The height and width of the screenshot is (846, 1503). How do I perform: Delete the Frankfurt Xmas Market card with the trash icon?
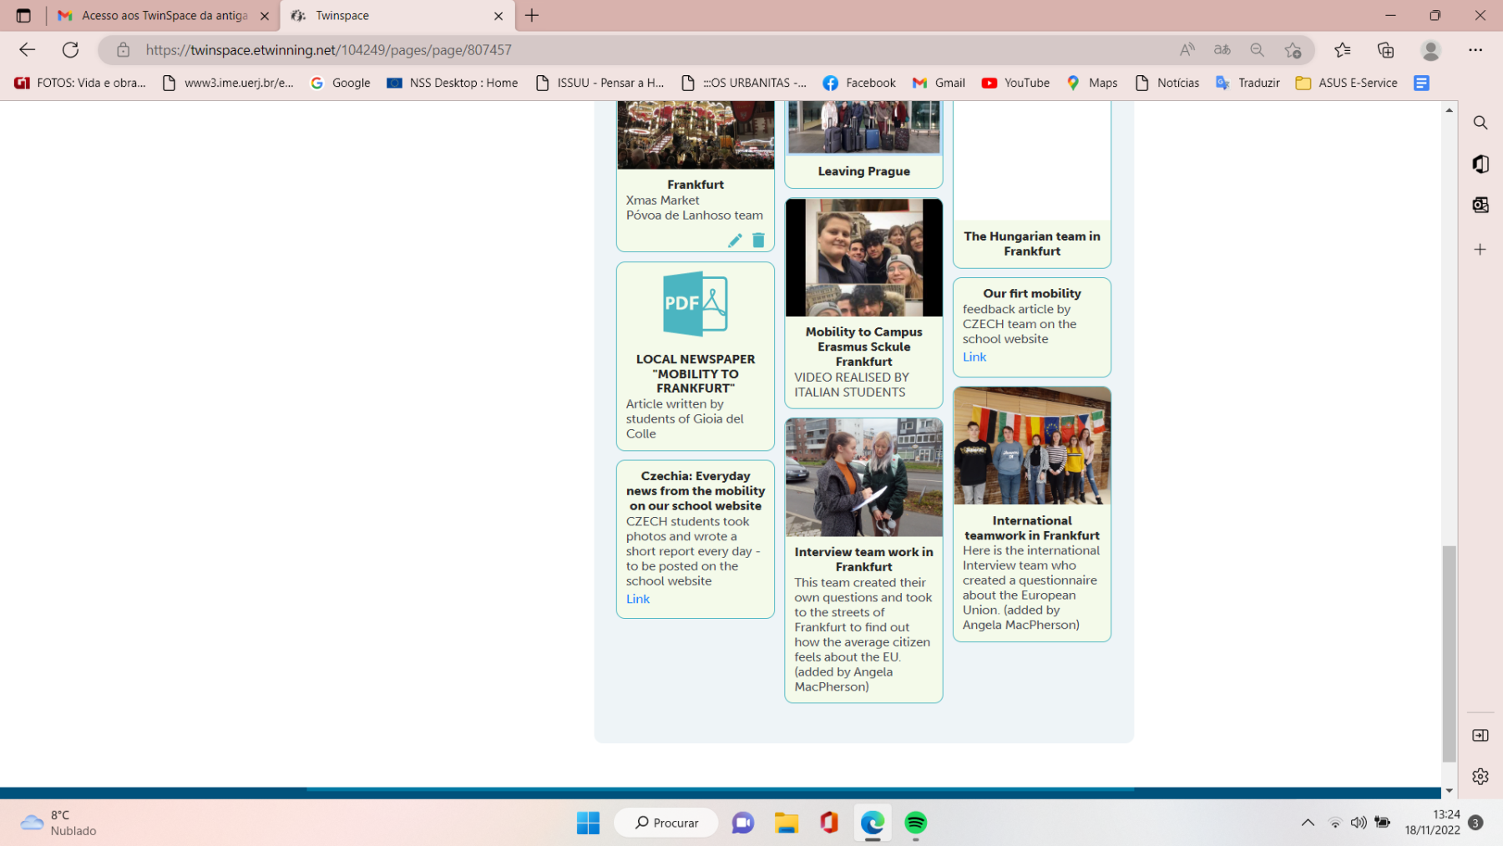click(x=758, y=241)
